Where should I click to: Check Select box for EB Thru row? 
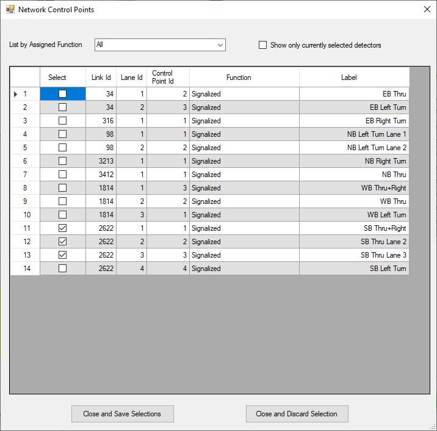pos(62,93)
